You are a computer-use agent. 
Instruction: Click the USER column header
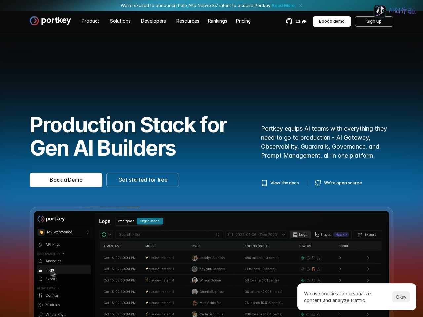click(x=196, y=246)
